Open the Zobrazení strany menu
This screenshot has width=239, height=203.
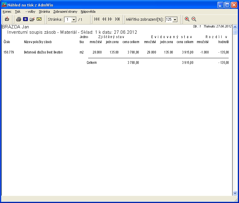coord(65,12)
